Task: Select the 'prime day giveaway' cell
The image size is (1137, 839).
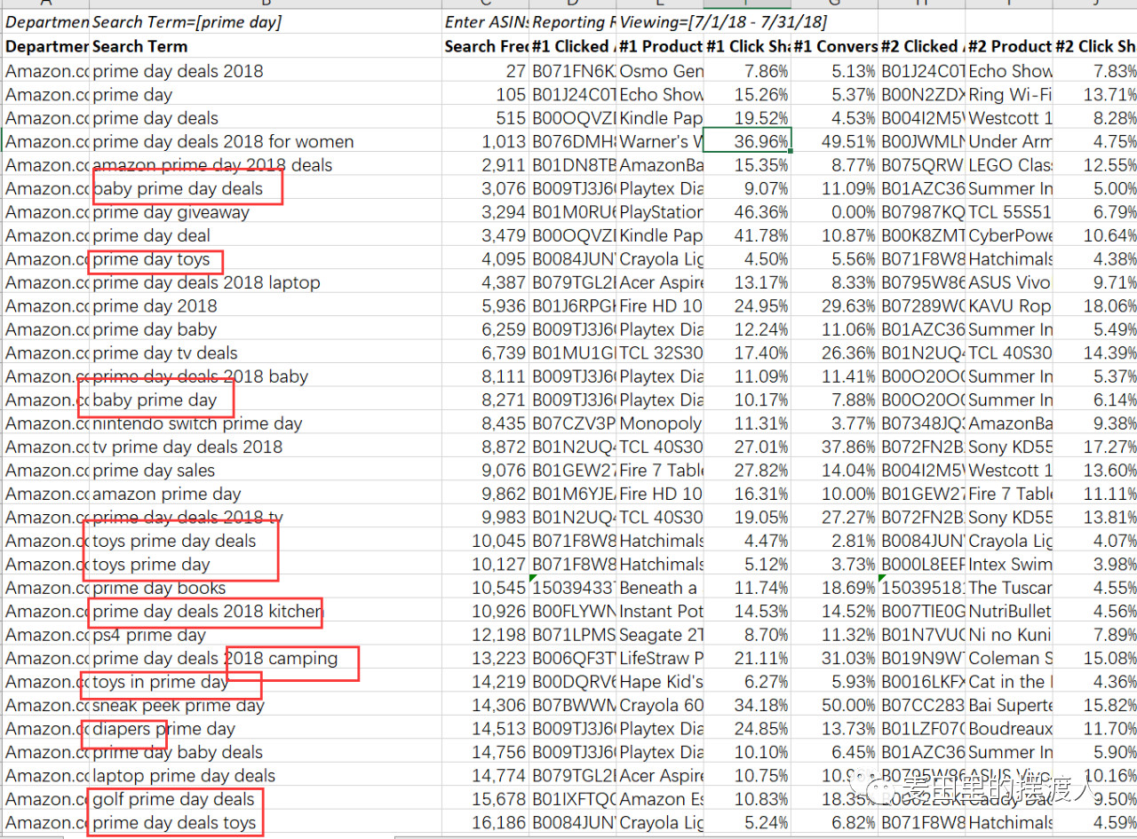Action: (171, 212)
